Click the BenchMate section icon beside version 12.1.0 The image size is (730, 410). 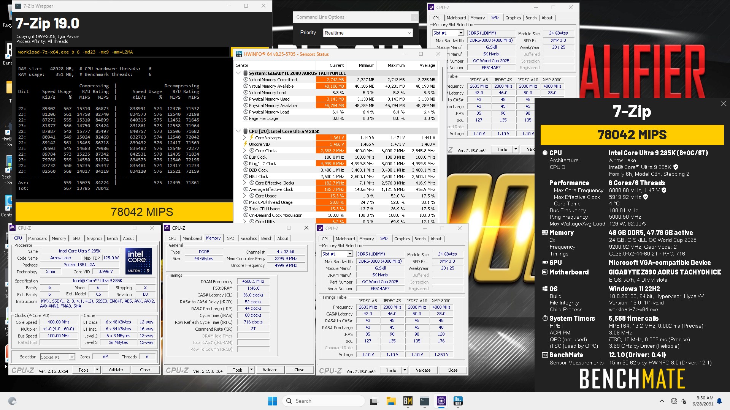point(545,355)
